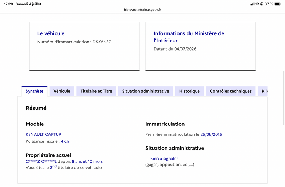The width and height of the screenshot is (285, 187).
Task: Tap the orientation lock status icon
Action: pyautogui.click(x=262, y=4)
